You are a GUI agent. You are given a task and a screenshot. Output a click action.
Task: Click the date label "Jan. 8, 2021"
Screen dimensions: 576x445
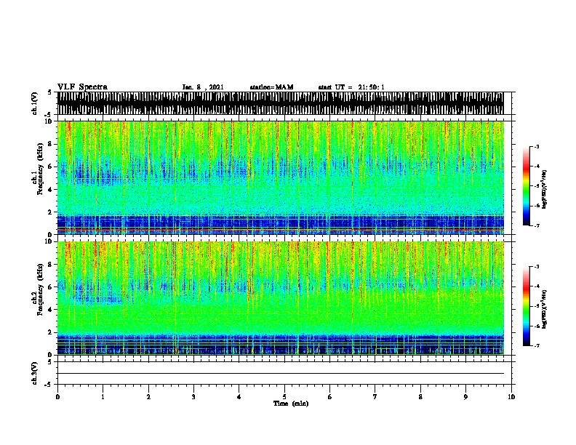tap(203, 87)
